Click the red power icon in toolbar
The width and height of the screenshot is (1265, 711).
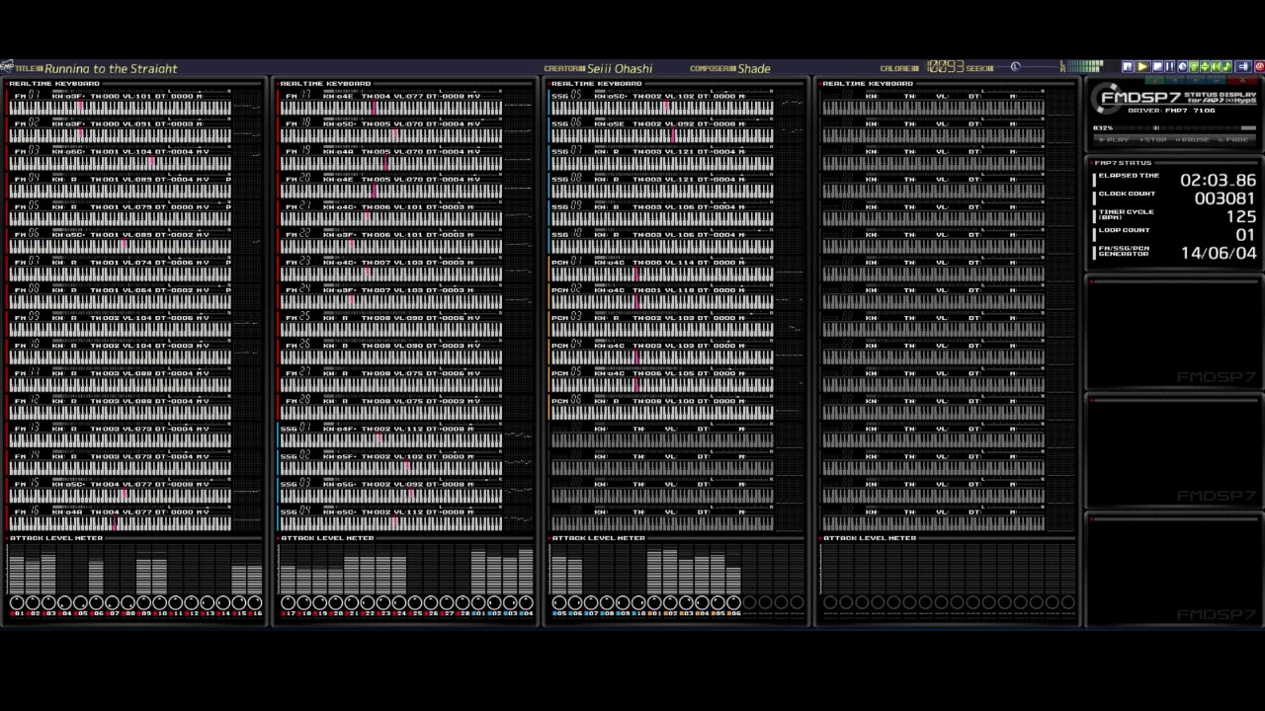pos(1260,66)
